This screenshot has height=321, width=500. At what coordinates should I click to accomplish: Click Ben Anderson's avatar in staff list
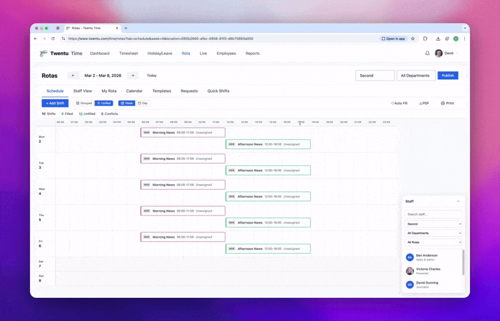410,257
